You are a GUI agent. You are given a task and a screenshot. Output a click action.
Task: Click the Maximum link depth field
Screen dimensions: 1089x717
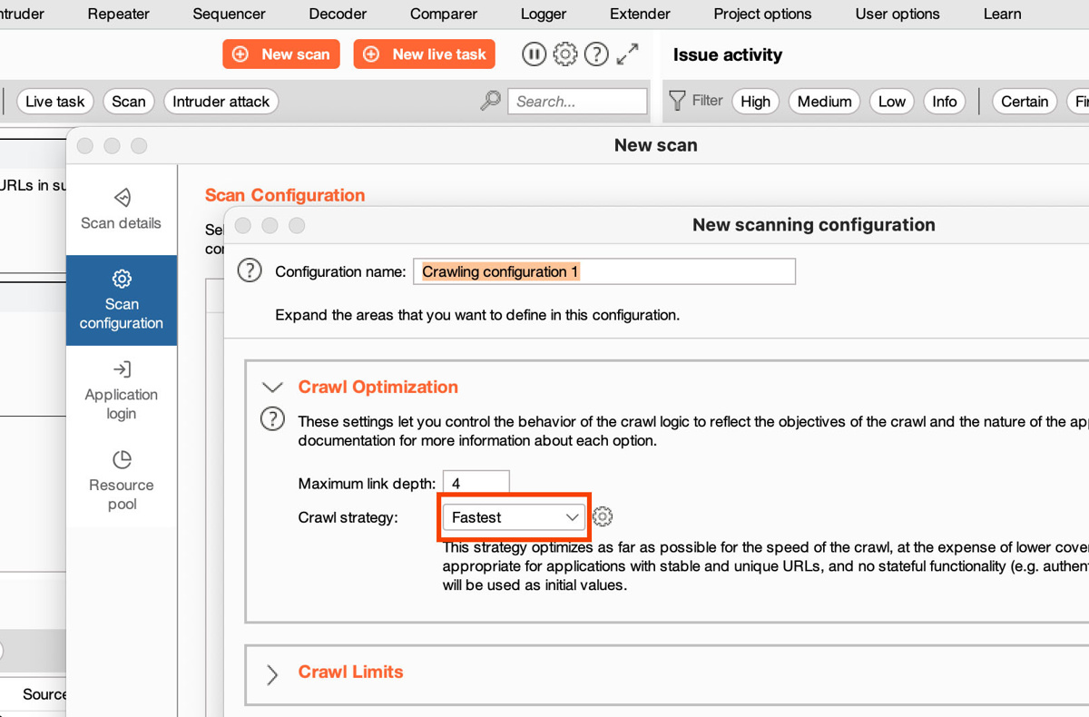476,484
